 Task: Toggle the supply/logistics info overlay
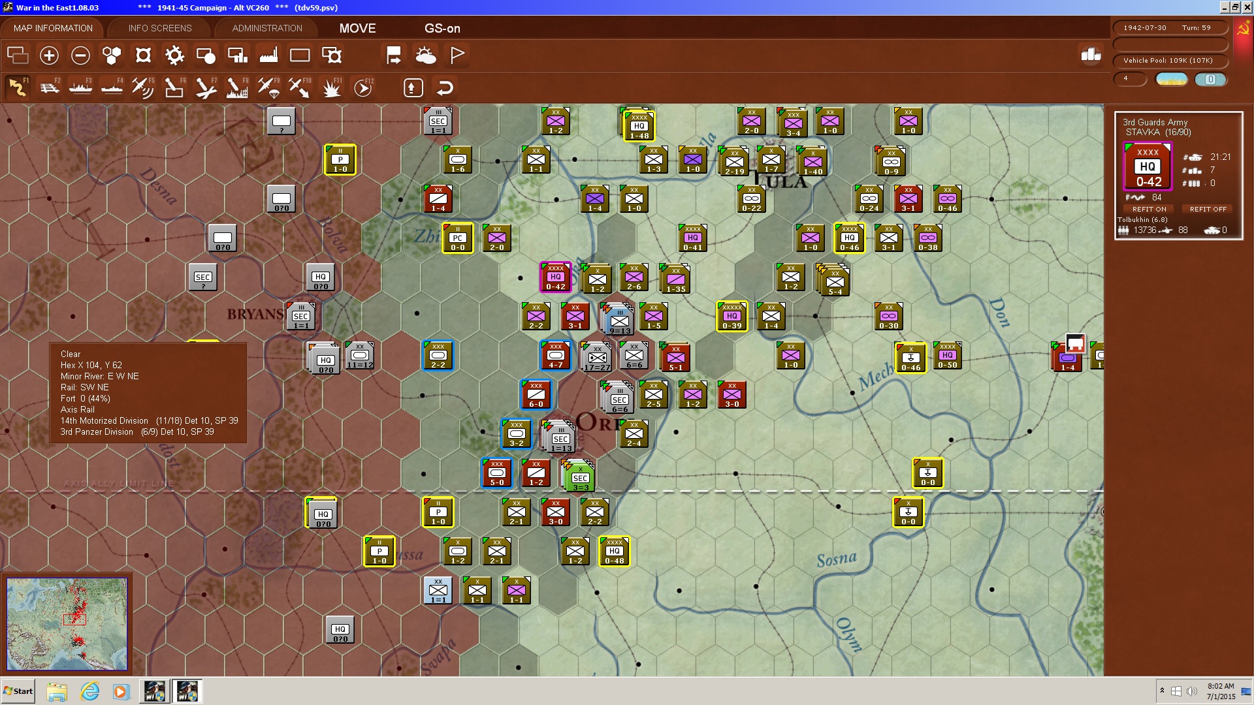coord(237,55)
